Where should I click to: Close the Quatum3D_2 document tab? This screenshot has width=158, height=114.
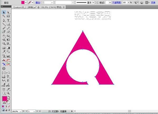64,7
